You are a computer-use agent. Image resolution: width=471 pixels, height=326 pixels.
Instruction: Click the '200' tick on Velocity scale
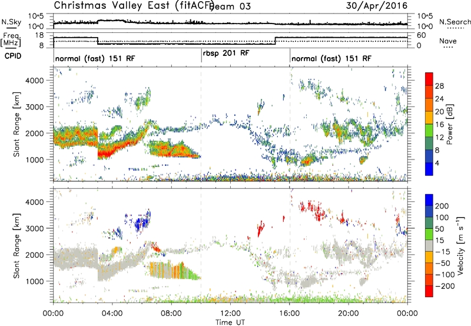click(x=442, y=206)
